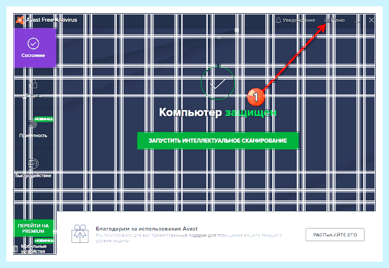Viewport: 389px width, 268px height.
Task: Click the bell notification icon
Action: [x=279, y=20]
